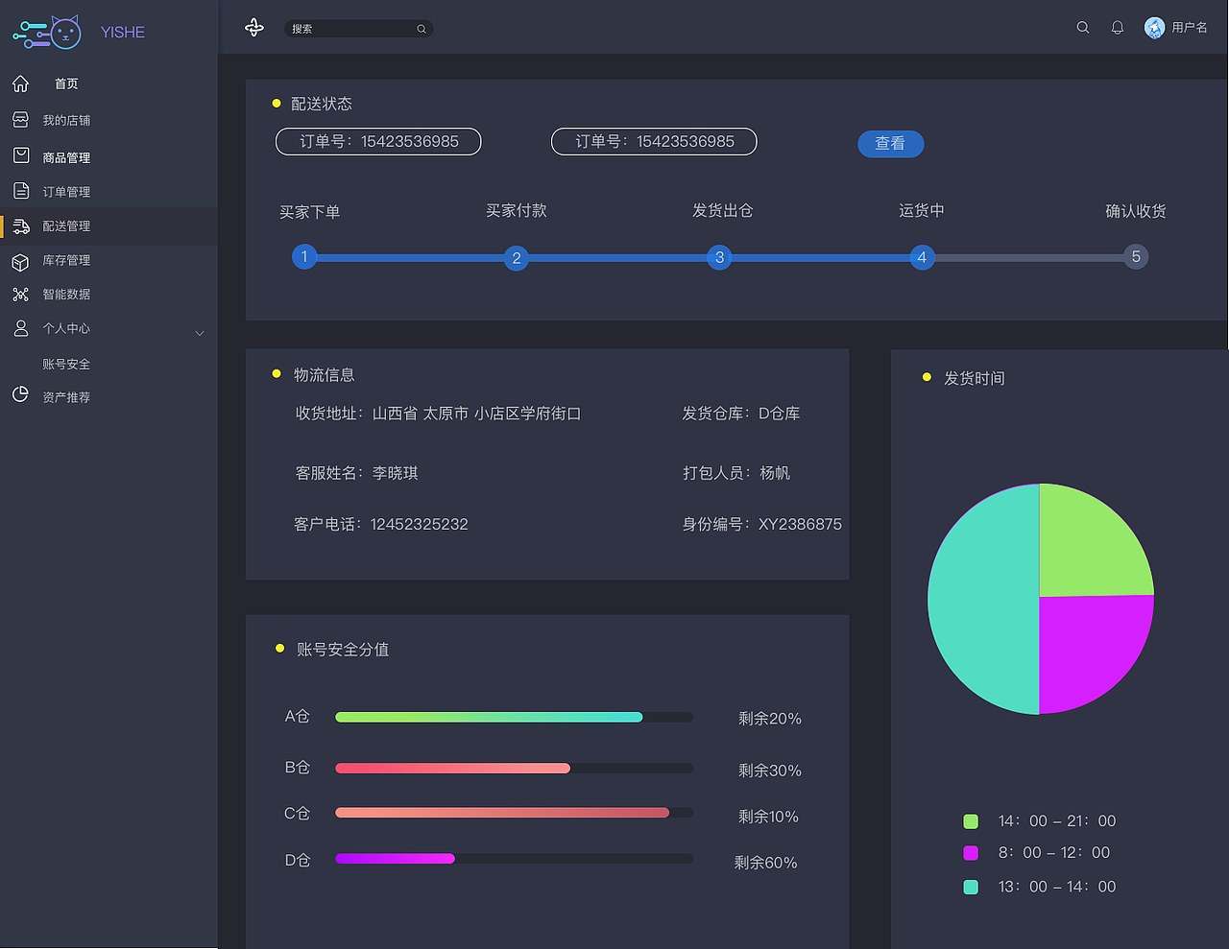The image size is (1229, 949).
Task: Click the YISHE cat logo
Action: click(46, 31)
